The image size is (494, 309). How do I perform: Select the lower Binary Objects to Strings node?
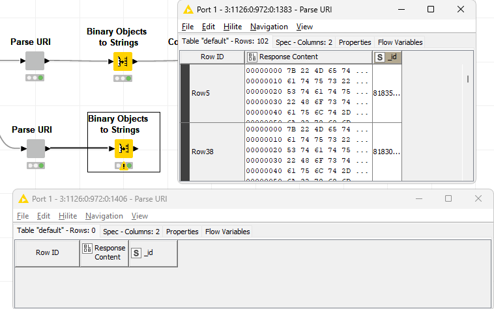click(124, 148)
